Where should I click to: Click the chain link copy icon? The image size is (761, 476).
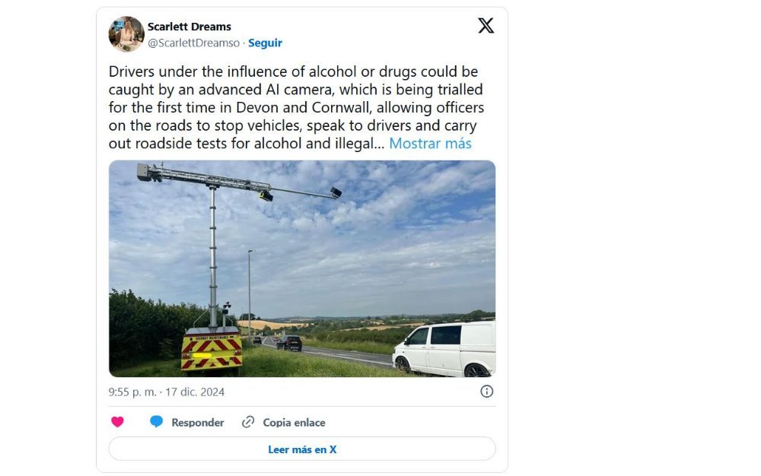click(x=248, y=422)
